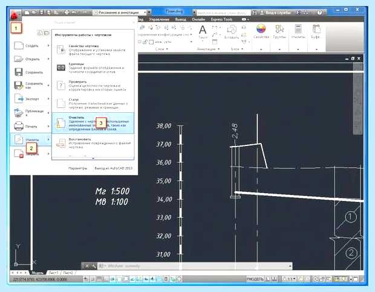Click Undo arrow in quick access toolbar
Screen dimensions: 375x292
pyautogui.click(x=74, y=13)
